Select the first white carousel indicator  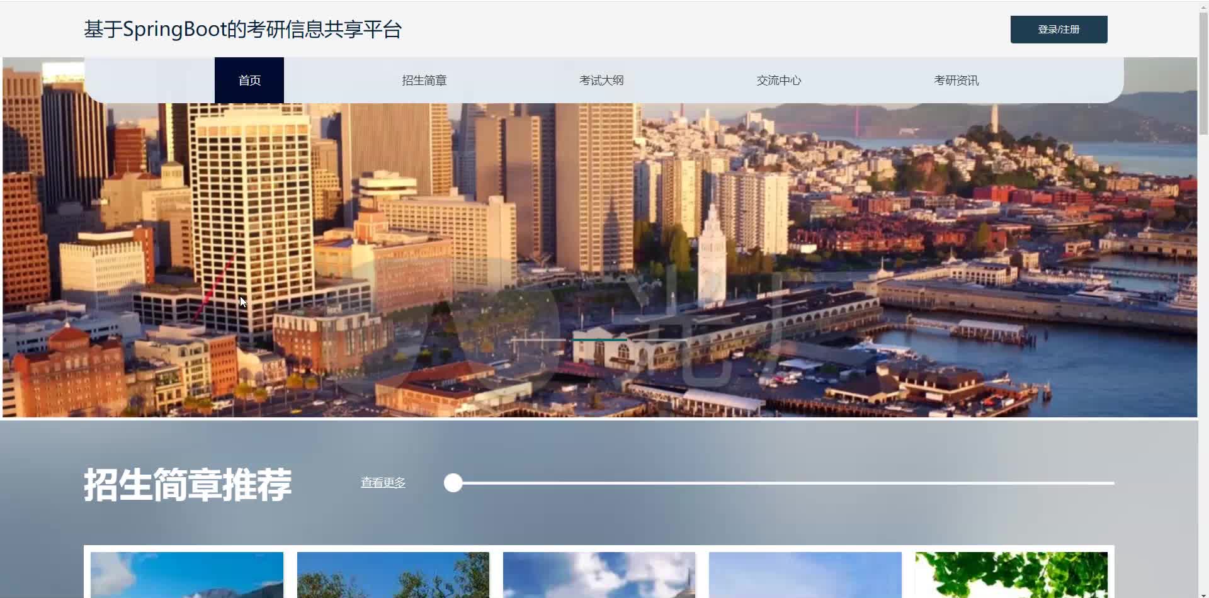pyautogui.click(x=539, y=340)
